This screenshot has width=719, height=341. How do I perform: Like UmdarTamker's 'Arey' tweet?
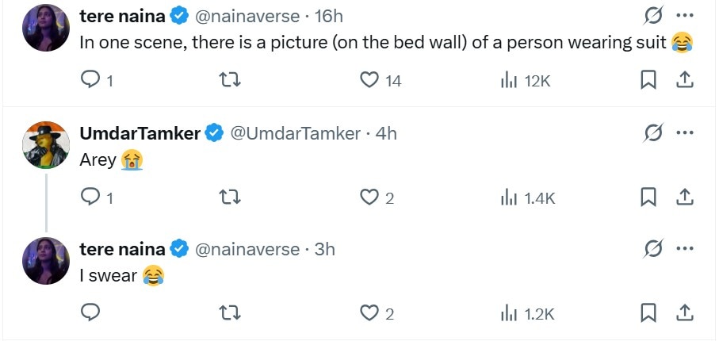369,197
